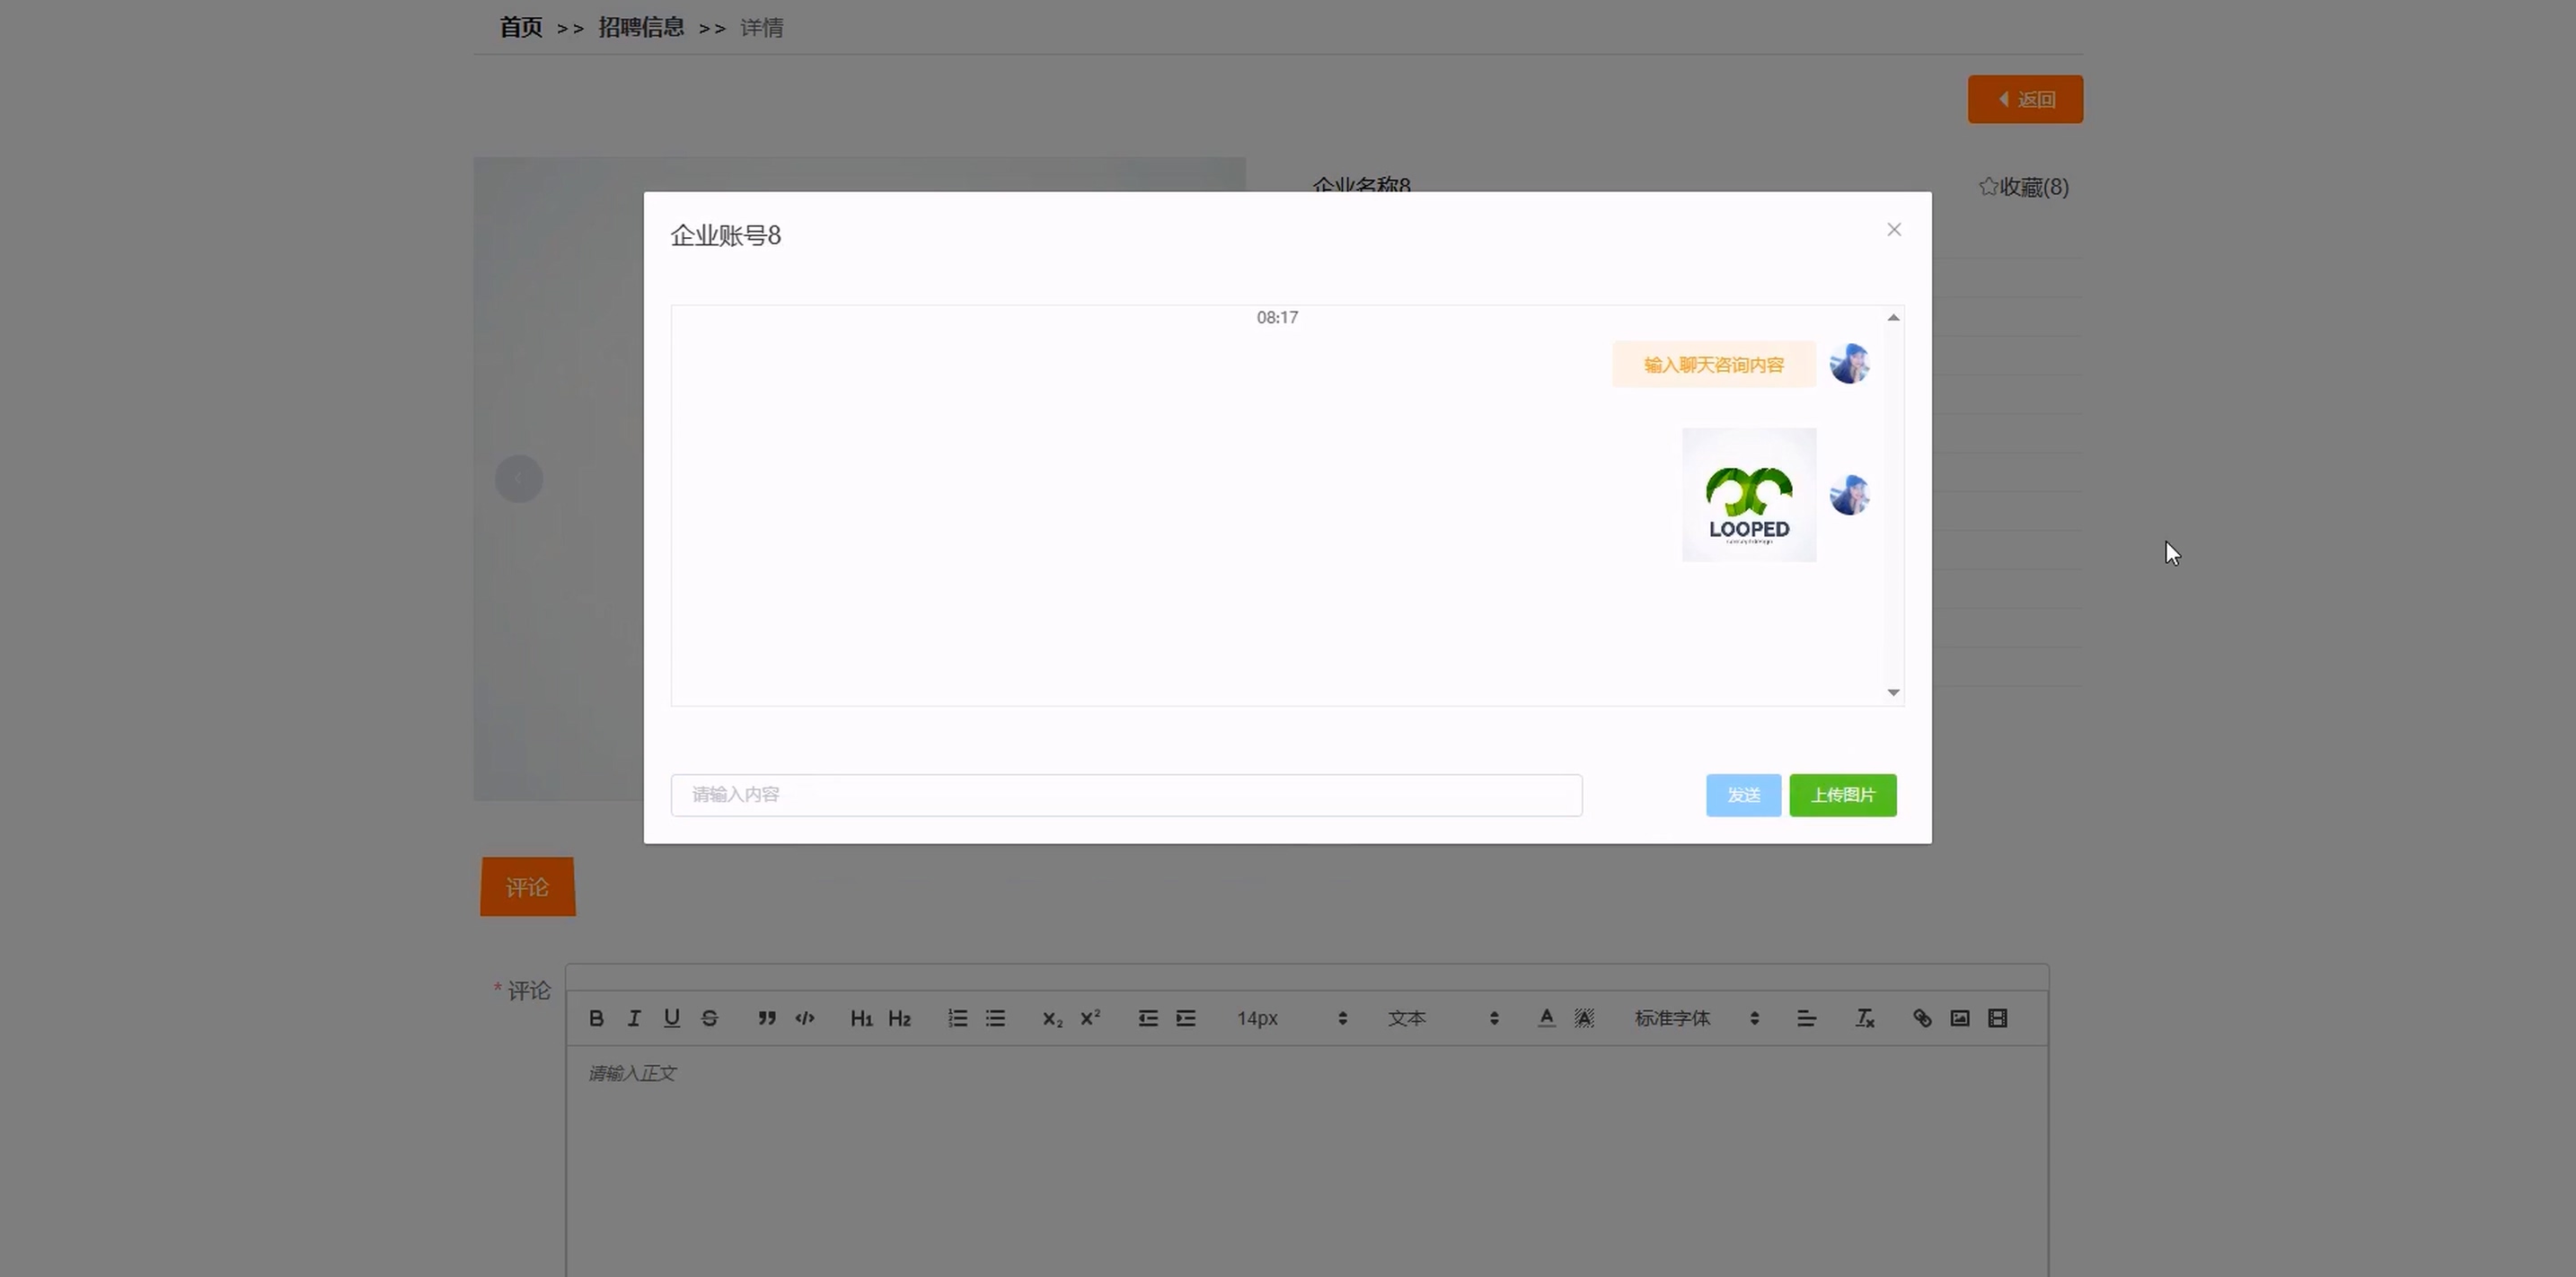Apply underline formatting in editor toolbar
Viewport: 2576px width, 1277px height.
pyautogui.click(x=672, y=1018)
